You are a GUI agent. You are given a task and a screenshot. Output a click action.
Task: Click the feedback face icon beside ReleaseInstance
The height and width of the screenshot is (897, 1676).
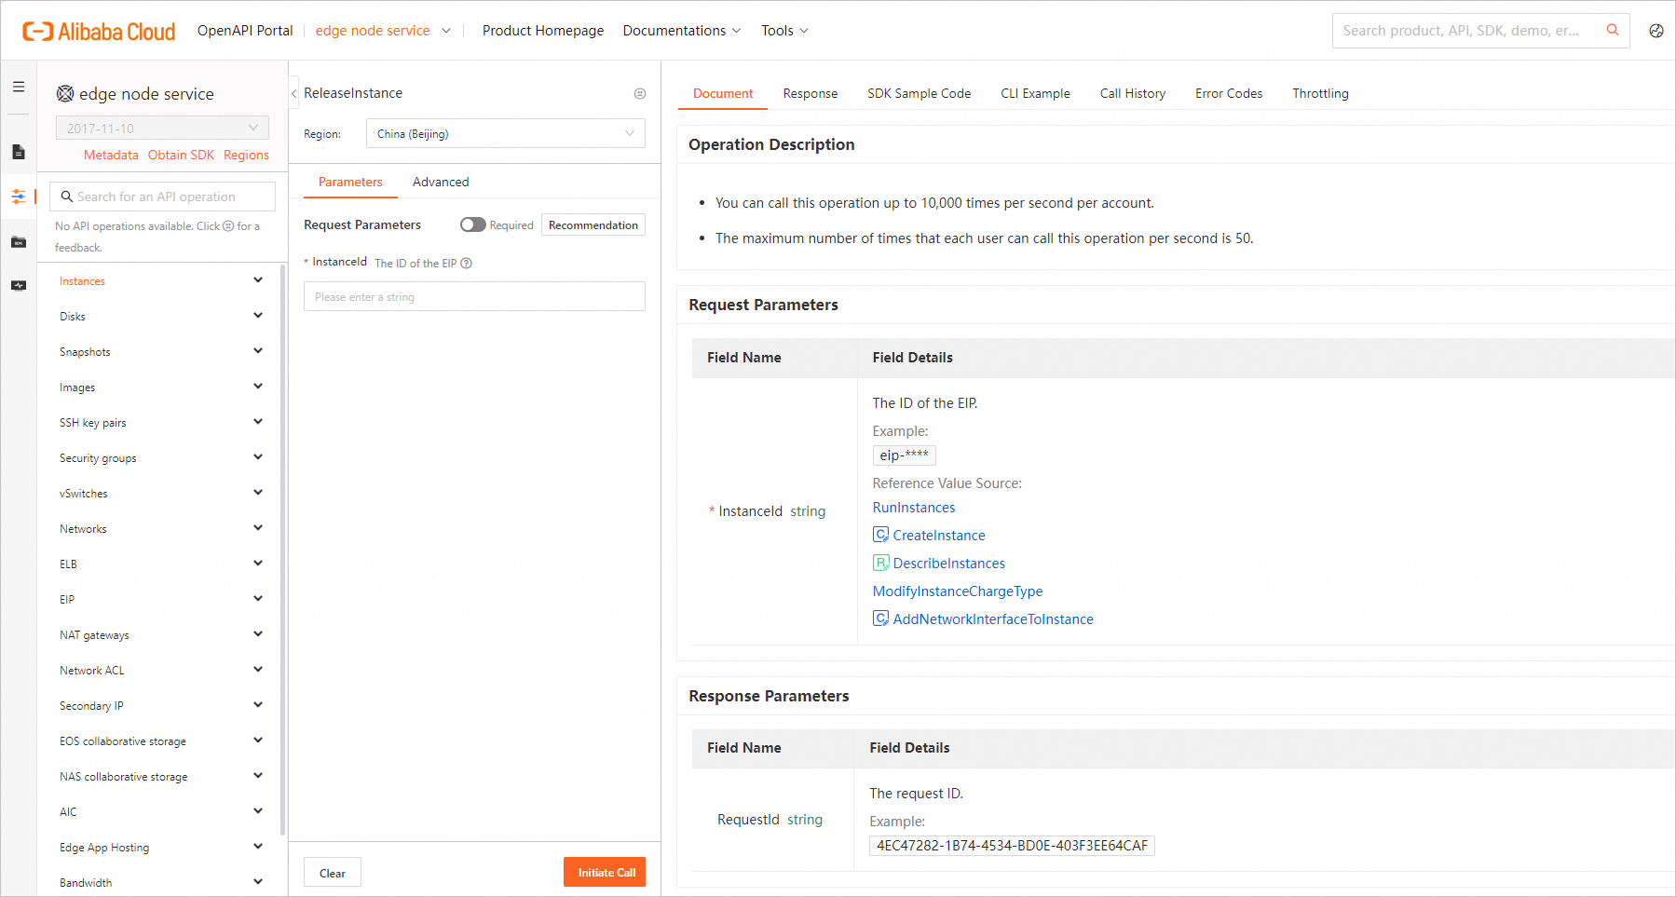[640, 93]
